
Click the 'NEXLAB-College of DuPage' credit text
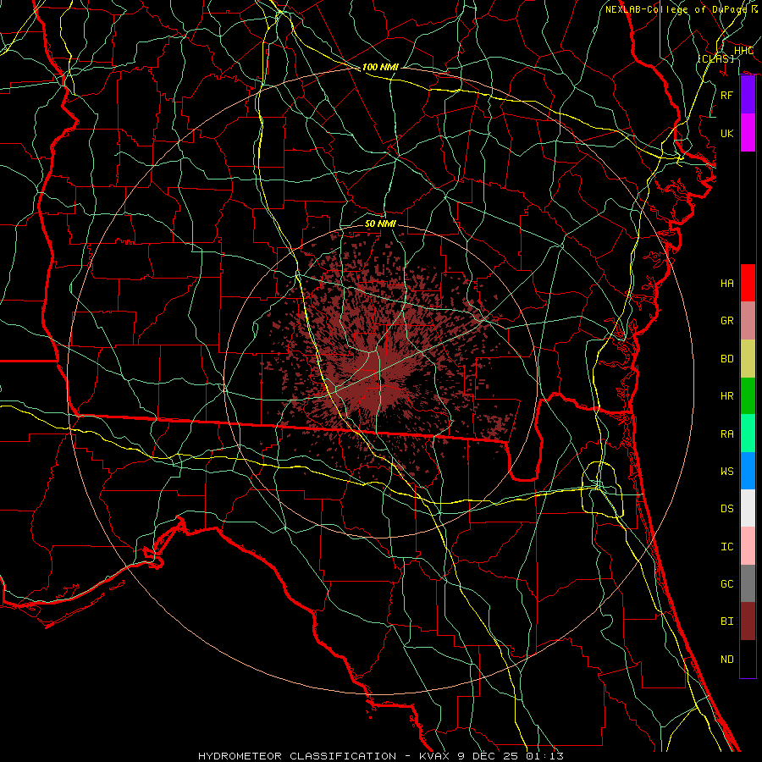pos(677,9)
